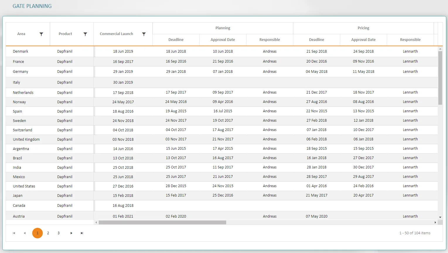This screenshot has width=448, height=253.
Task: Click the horizontal scrollbar left arrow
Action: tap(96, 223)
